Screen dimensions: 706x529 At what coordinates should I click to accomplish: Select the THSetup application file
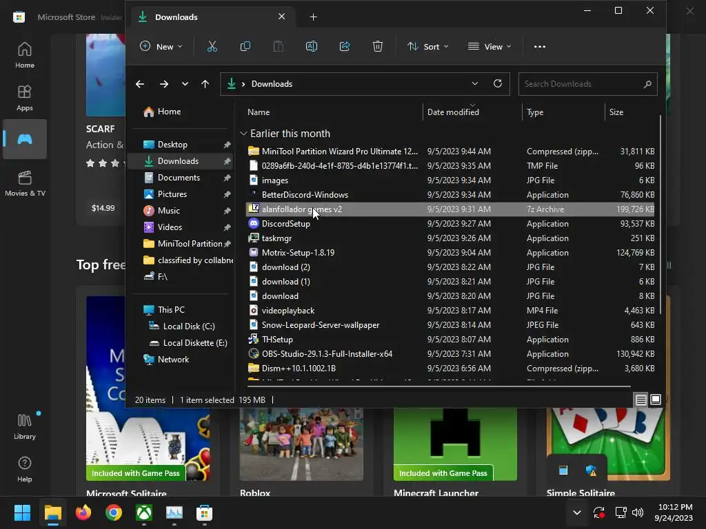451,339
